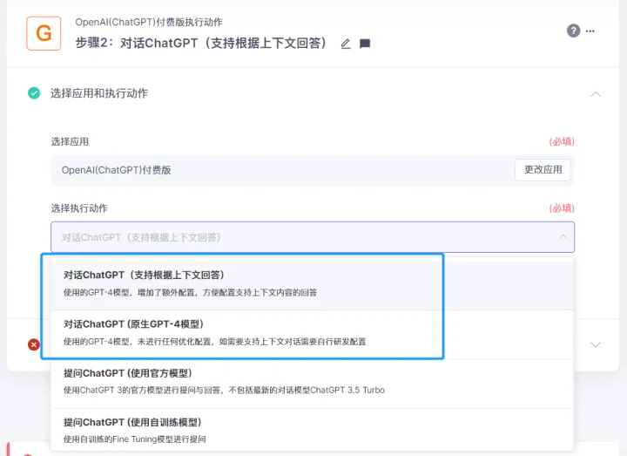The image size is (627, 456).
Task: Click the red X error status icon
Action: pos(34,344)
